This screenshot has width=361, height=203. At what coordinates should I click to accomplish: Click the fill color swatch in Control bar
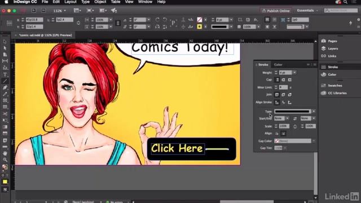tap(199, 20)
